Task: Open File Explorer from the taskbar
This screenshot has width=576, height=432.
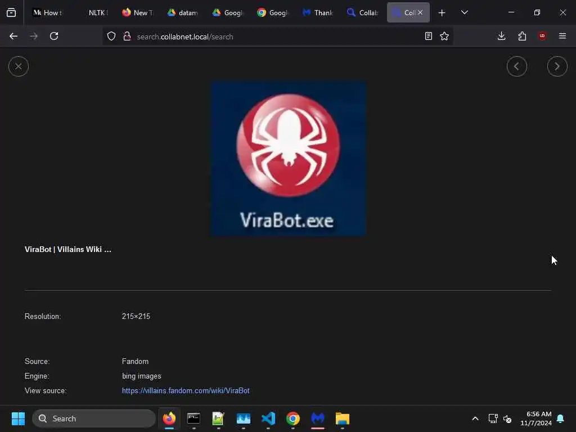Action: click(343, 418)
